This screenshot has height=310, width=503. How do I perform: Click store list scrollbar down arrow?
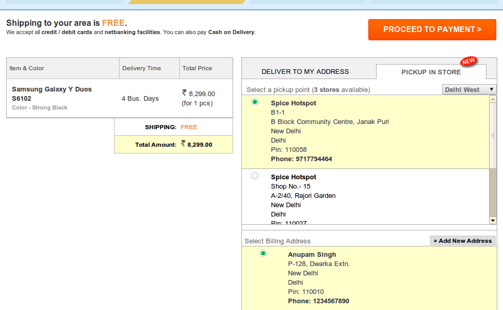tap(493, 221)
